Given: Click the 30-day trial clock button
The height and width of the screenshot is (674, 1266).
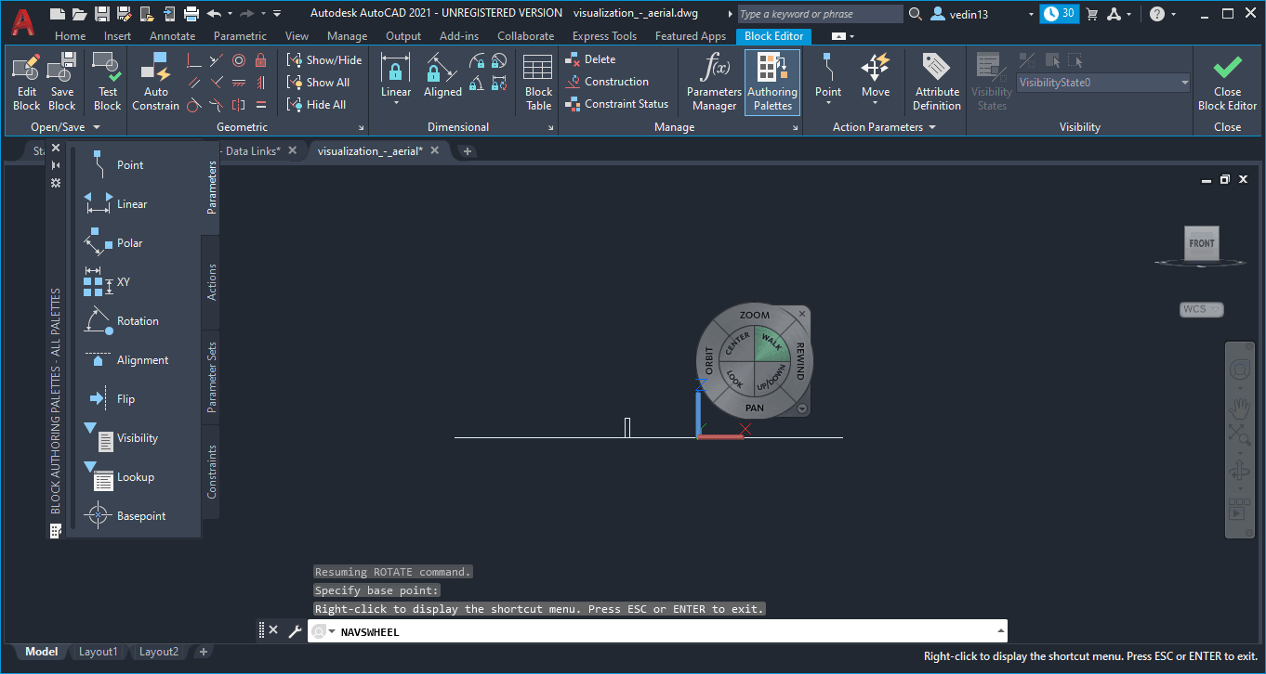Looking at the screenshot, I should pyautogui.click(x=1059, y=14).
